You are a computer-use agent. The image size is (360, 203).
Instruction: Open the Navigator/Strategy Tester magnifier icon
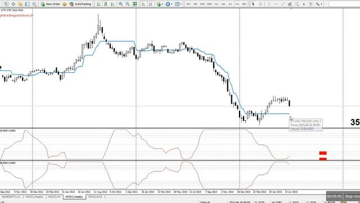tap(34, 4)
